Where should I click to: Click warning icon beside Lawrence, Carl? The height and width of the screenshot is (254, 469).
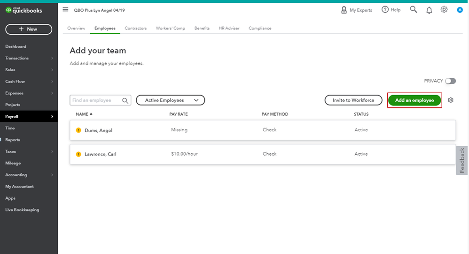78,154
